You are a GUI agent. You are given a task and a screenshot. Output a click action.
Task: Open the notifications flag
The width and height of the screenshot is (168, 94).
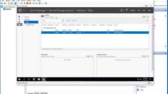tap(127, 10)
